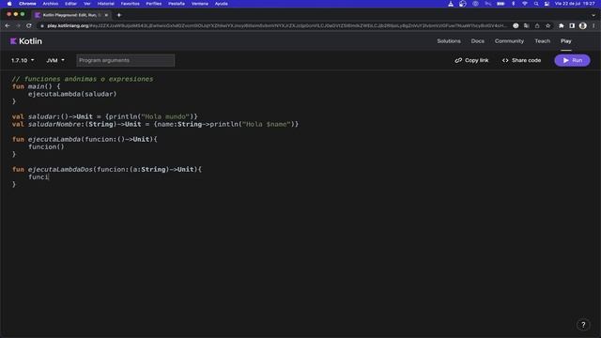Open the Editar menu
This screenshot has height=338, width=601.
pos(70,4)
